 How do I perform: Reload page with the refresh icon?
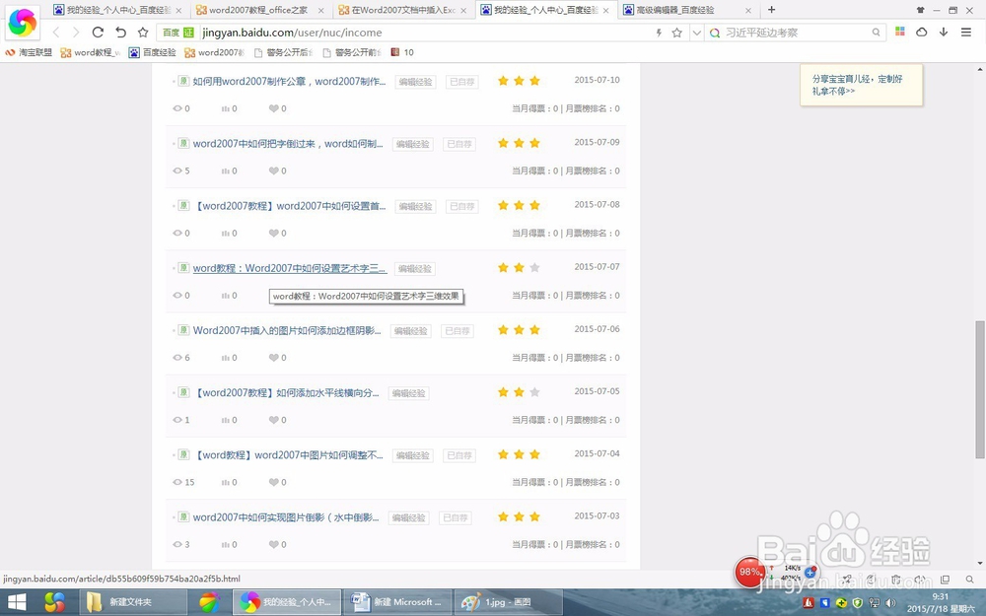98,33
